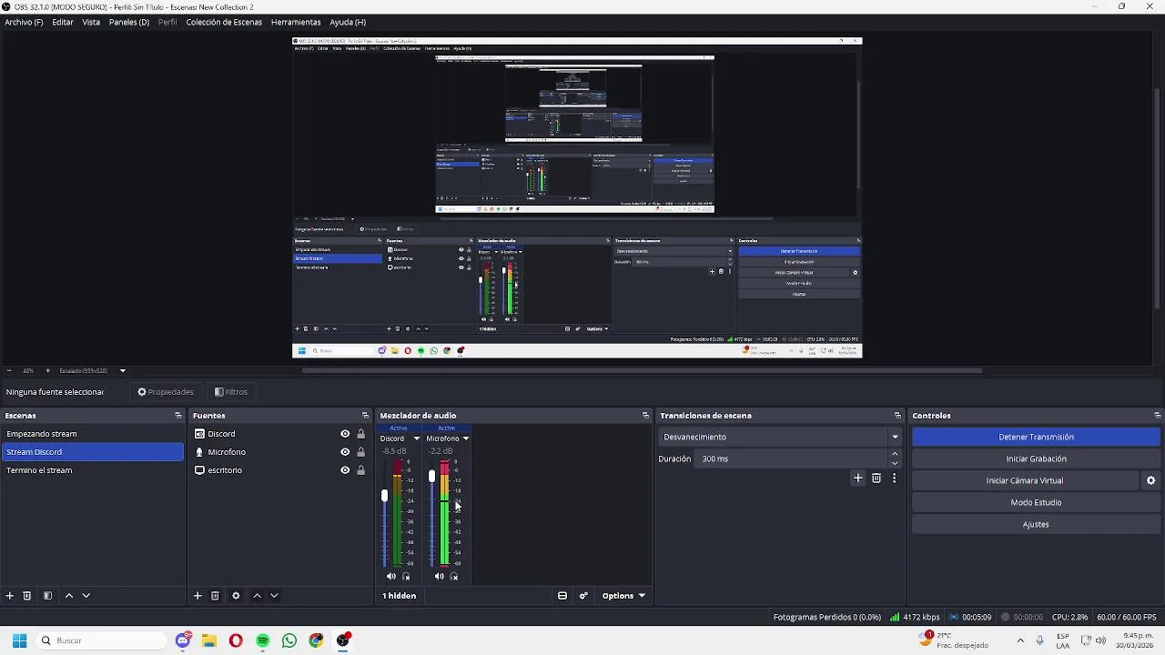Screen dimensions: 1165x655
Task: Click Iniciar Grabación button
Action: pyautogui.click(x=1036, y=458)
